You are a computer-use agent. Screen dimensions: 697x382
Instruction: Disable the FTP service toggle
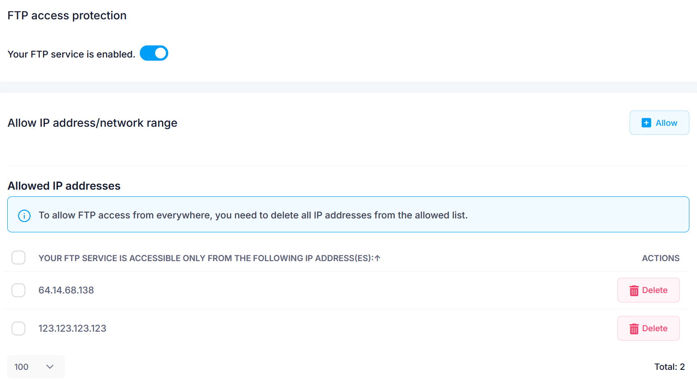click(154, 53)
